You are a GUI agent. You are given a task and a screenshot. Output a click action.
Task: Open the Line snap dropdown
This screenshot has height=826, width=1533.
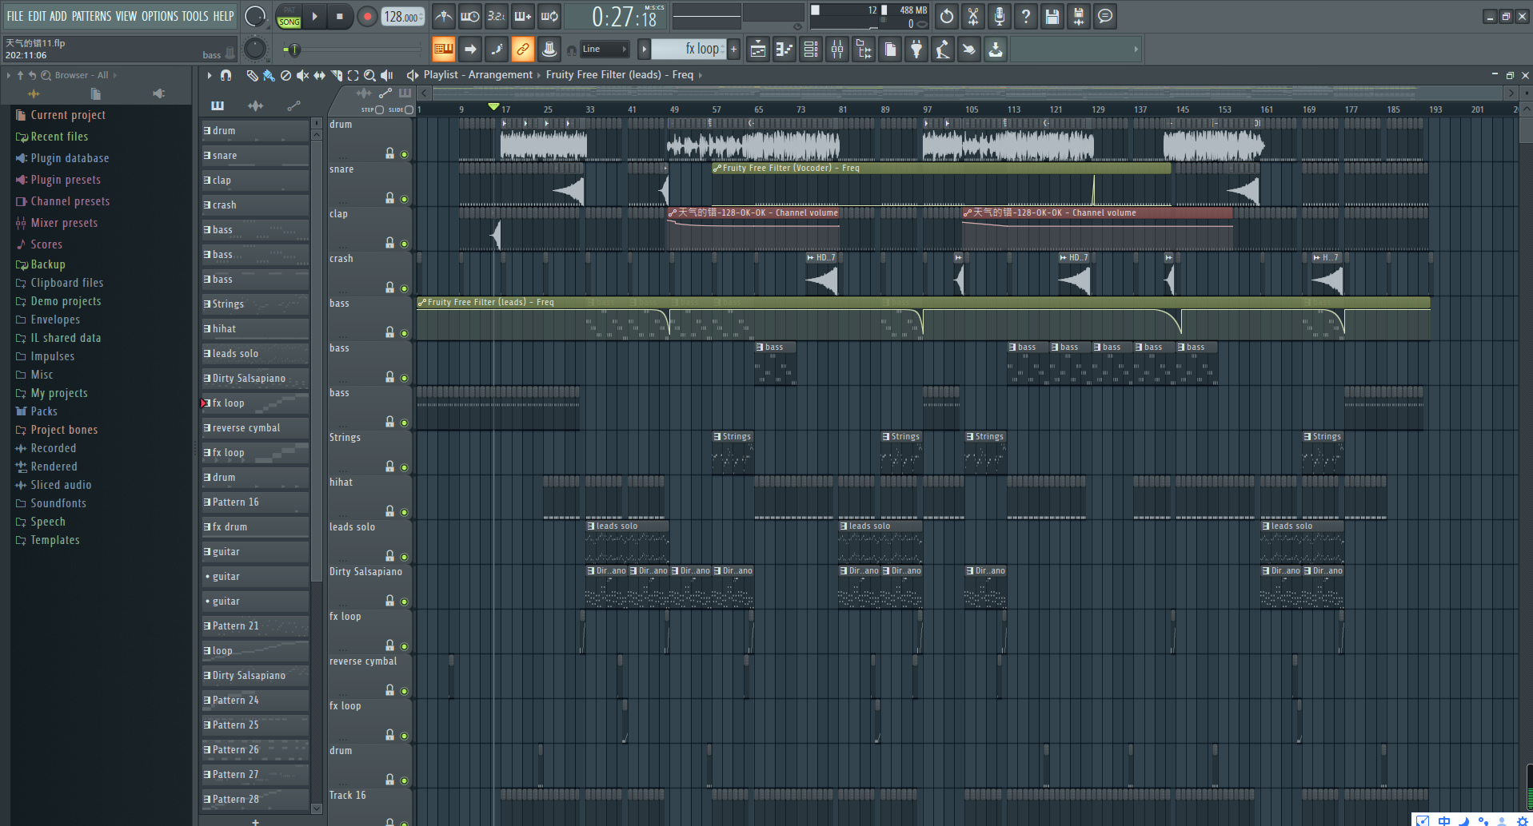pos(605,50)
